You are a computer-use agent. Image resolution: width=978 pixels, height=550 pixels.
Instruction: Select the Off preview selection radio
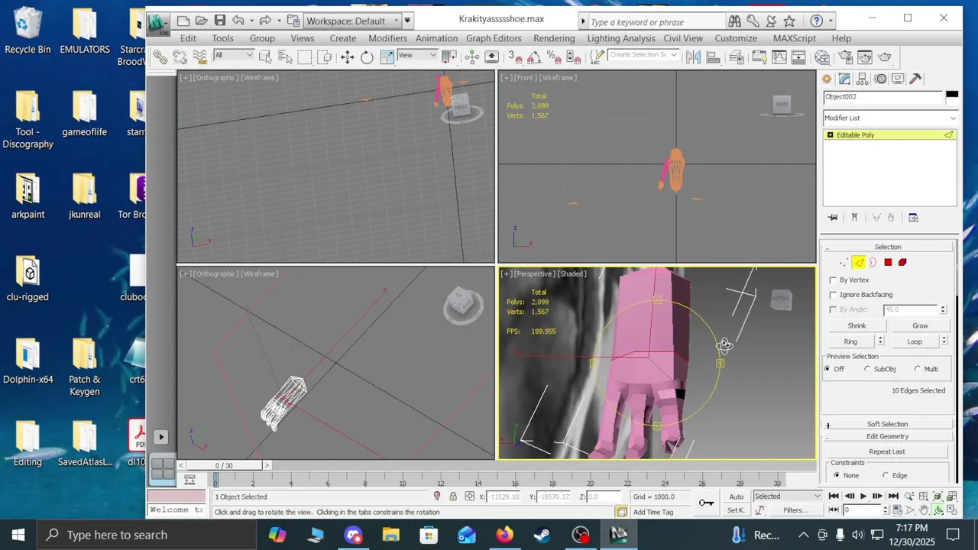(827, 369)
